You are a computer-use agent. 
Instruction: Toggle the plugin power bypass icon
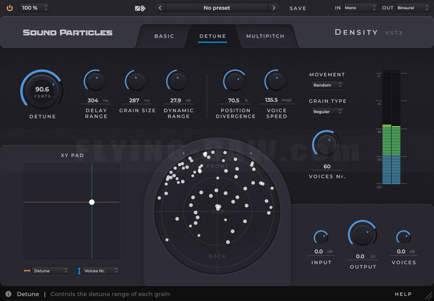click(x=10, y=8)
